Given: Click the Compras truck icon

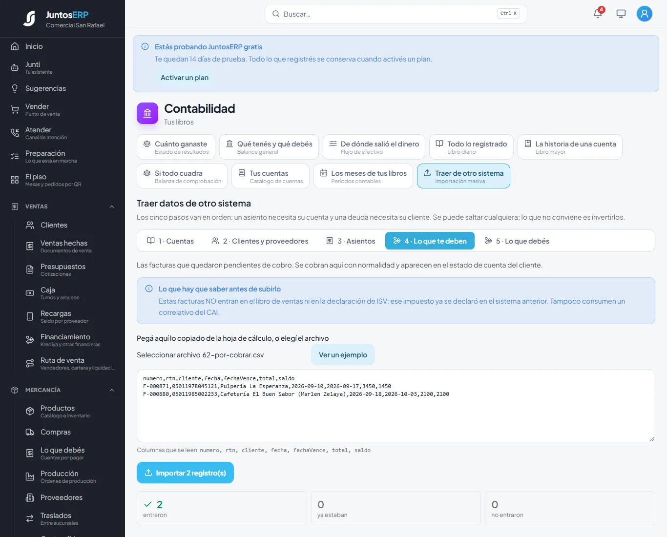Looking at the screenshot, I should [30, 432].
